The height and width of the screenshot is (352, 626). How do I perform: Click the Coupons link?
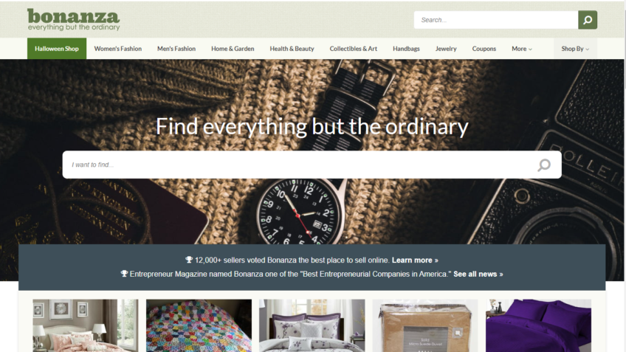coord(484,49)
